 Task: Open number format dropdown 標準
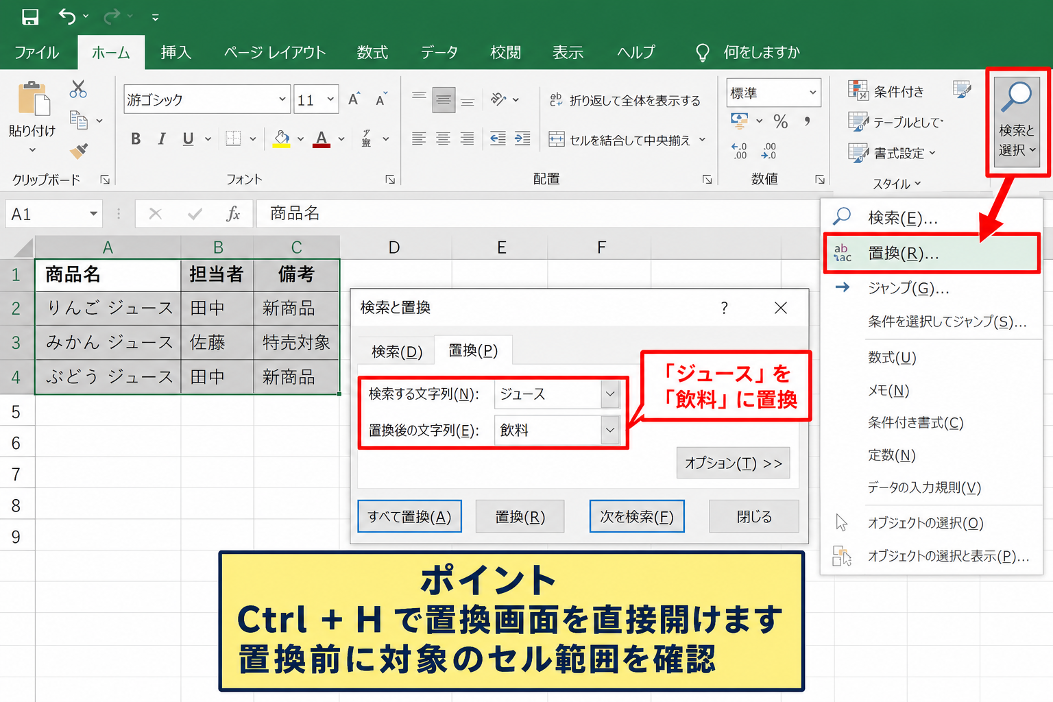[x=813, y=93]
